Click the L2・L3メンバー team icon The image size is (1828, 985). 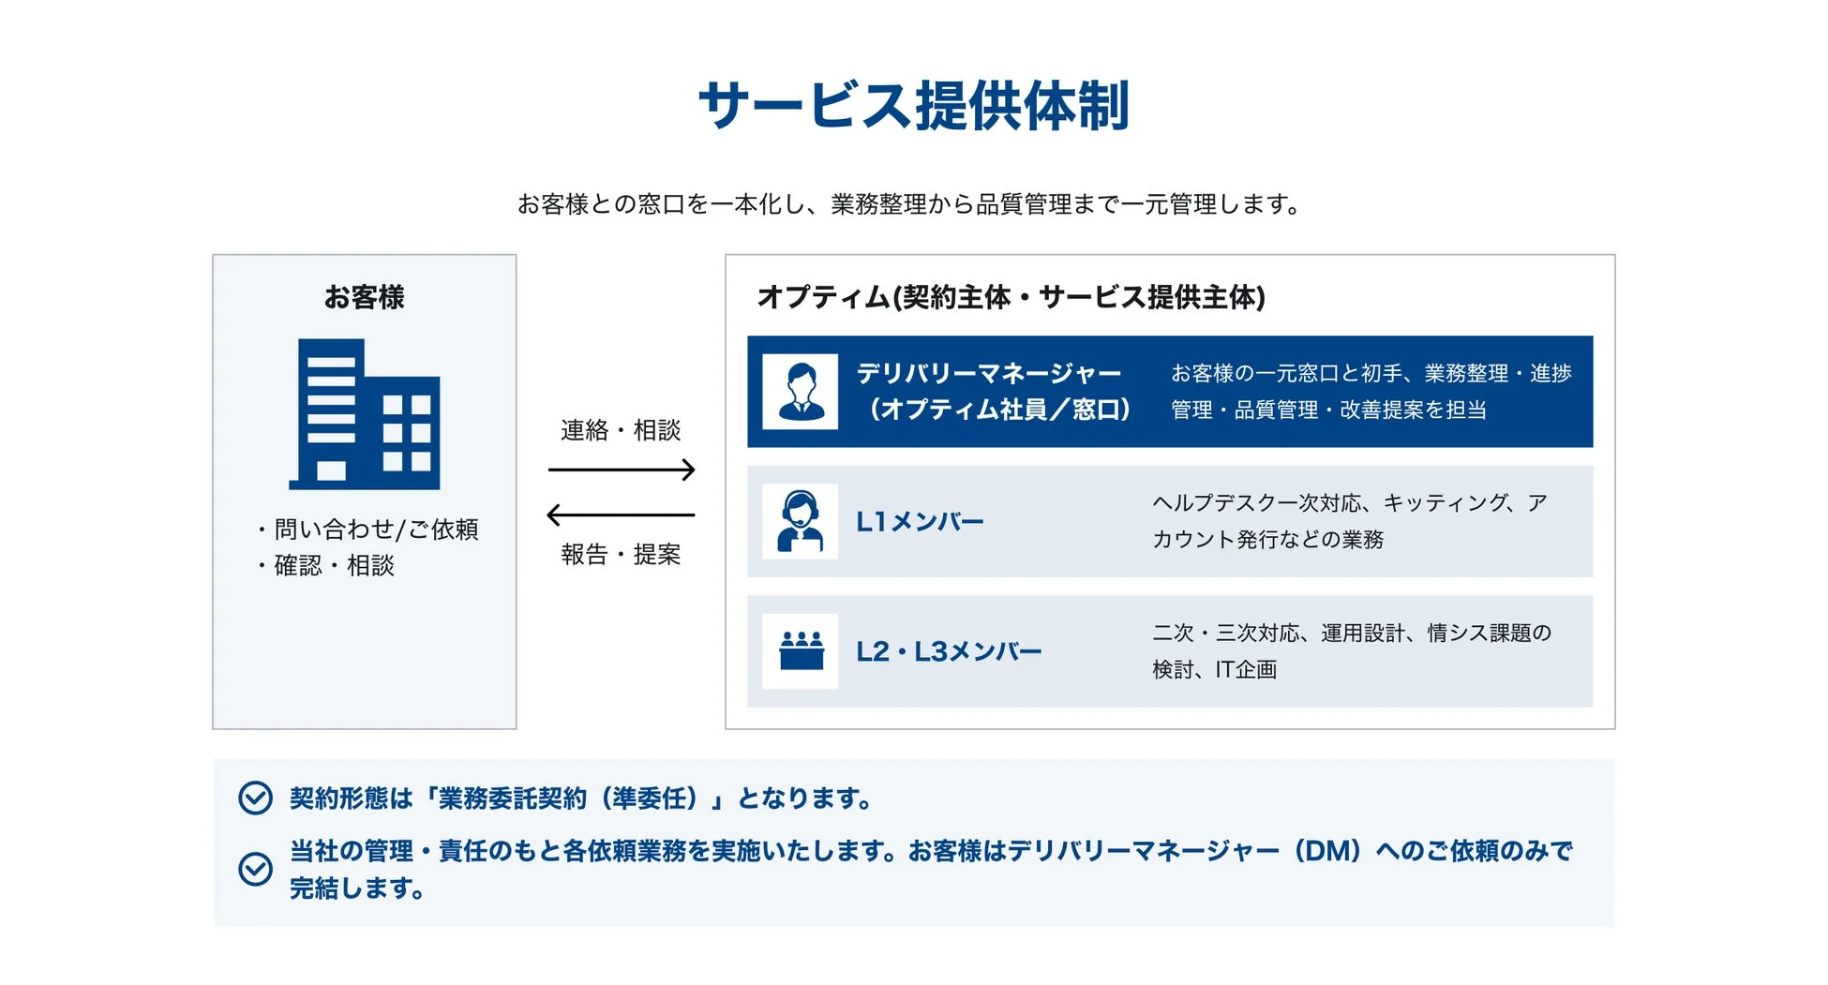coord(800,651)
